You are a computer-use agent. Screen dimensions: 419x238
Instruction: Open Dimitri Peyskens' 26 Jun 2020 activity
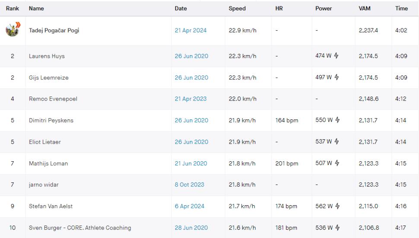coord(191,120)
